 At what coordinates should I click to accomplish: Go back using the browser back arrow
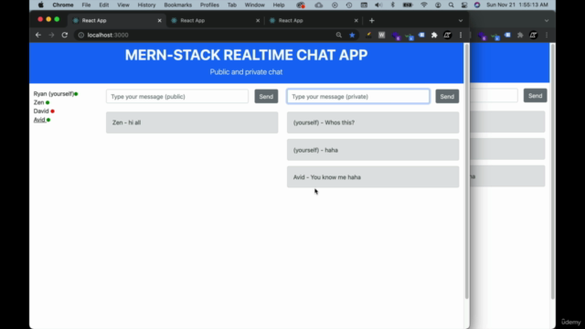point(38,35)
